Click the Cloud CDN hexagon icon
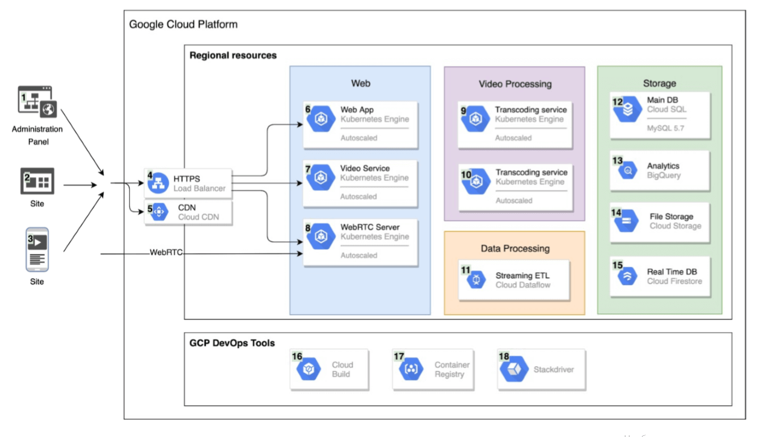 pyautogui.click(x=159, y=212)
